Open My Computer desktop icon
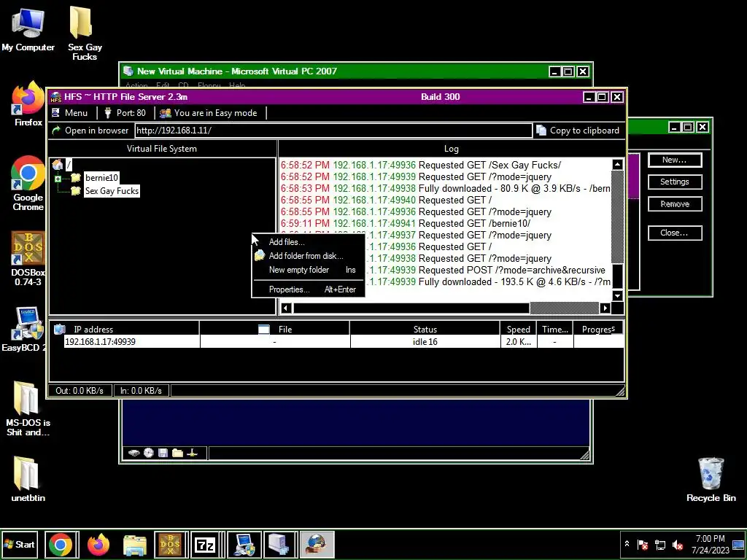Screen dimensions: 747x560 [28, 29]
